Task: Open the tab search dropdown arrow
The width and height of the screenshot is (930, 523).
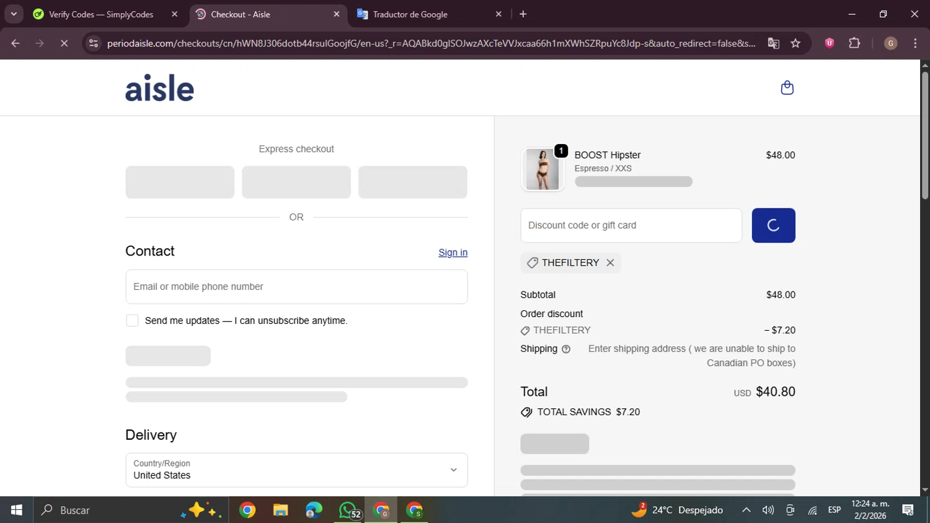Action: coord(14,14)
